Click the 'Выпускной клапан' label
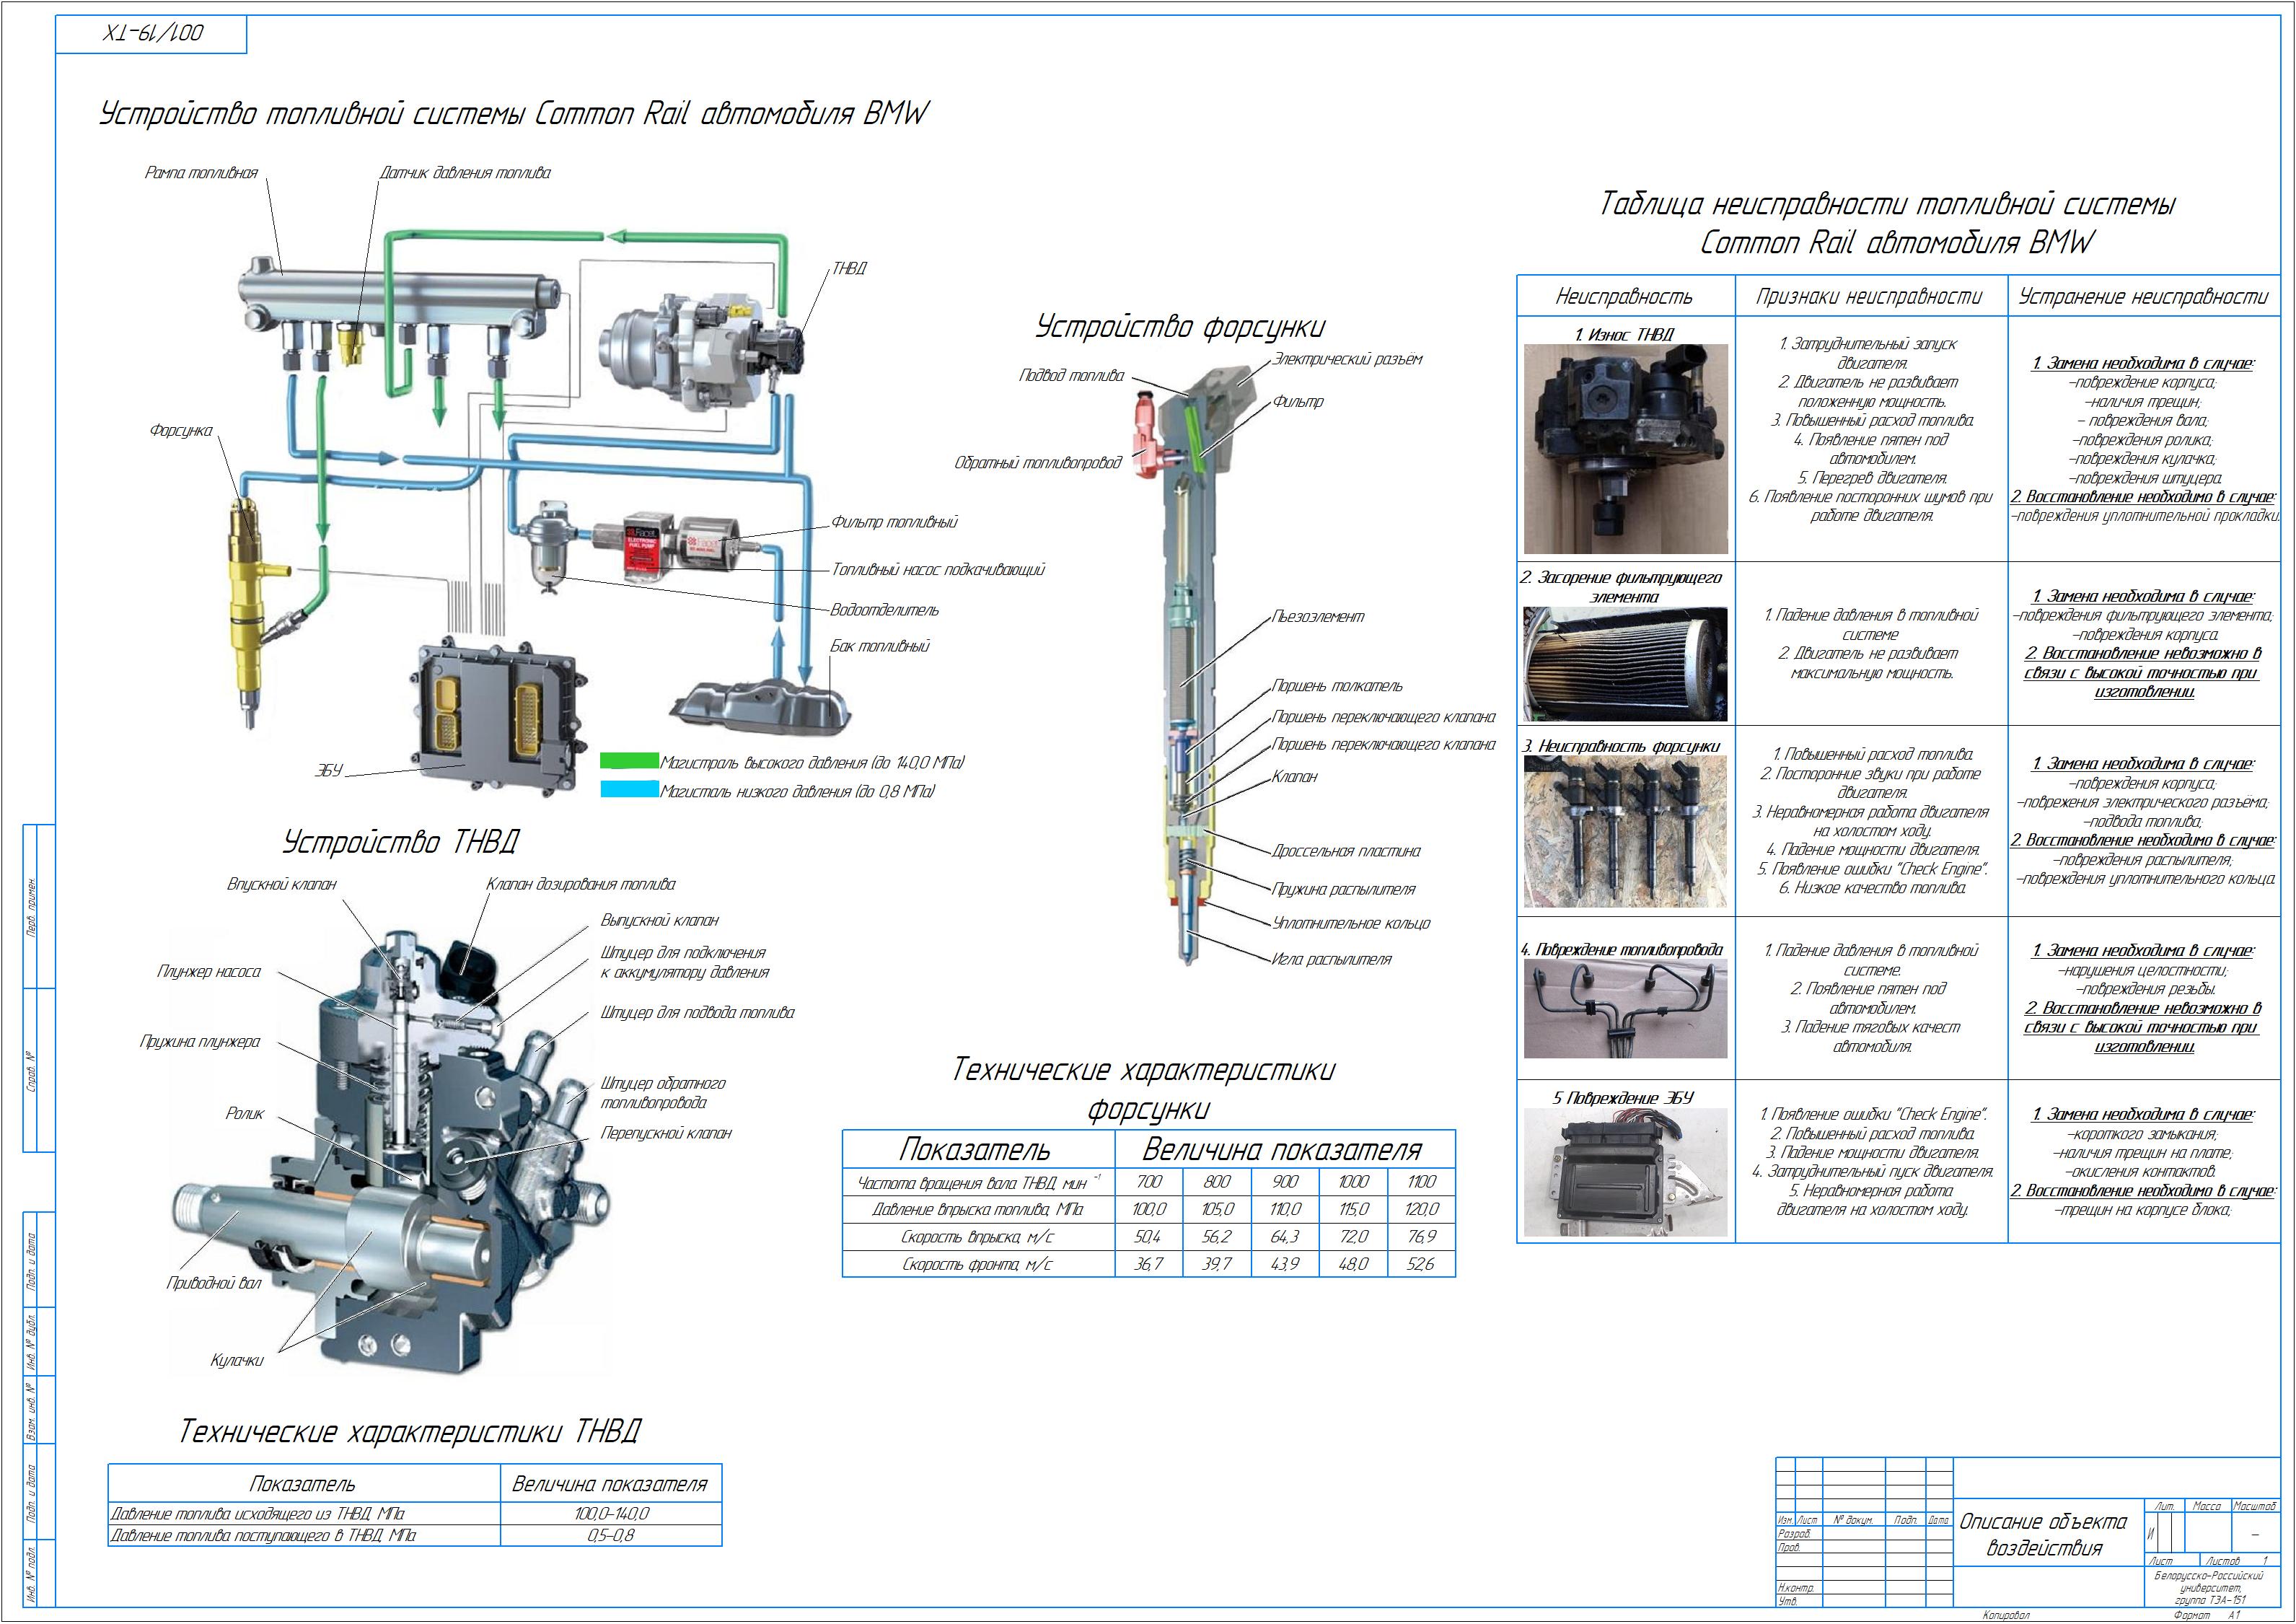 660,920
